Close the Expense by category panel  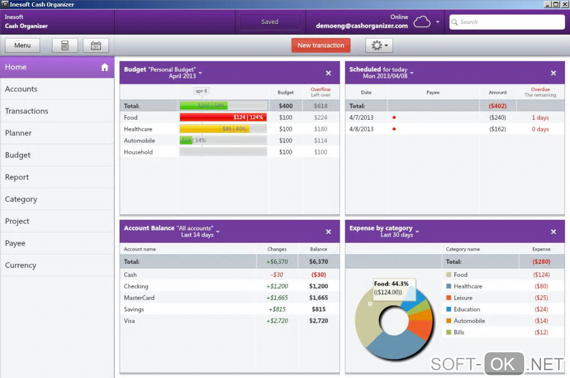tap(553, 231)
